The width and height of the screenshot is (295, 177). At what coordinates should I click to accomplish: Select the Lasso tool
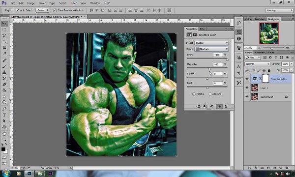4,36
